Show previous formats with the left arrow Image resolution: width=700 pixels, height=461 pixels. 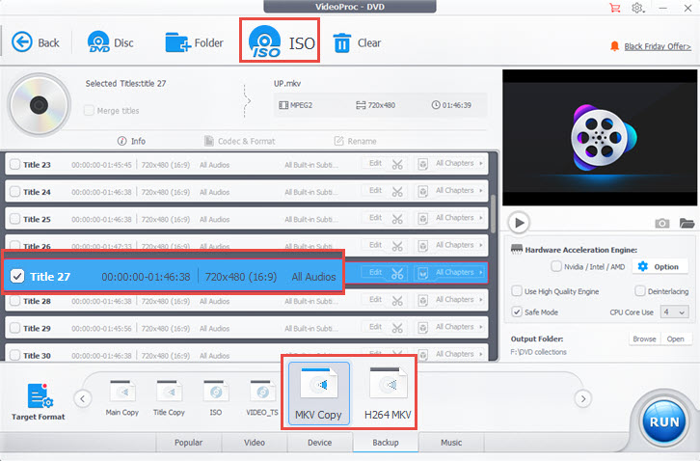83,398
